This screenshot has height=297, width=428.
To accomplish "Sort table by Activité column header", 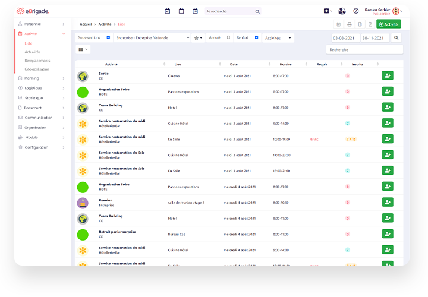I will (111, 64).
